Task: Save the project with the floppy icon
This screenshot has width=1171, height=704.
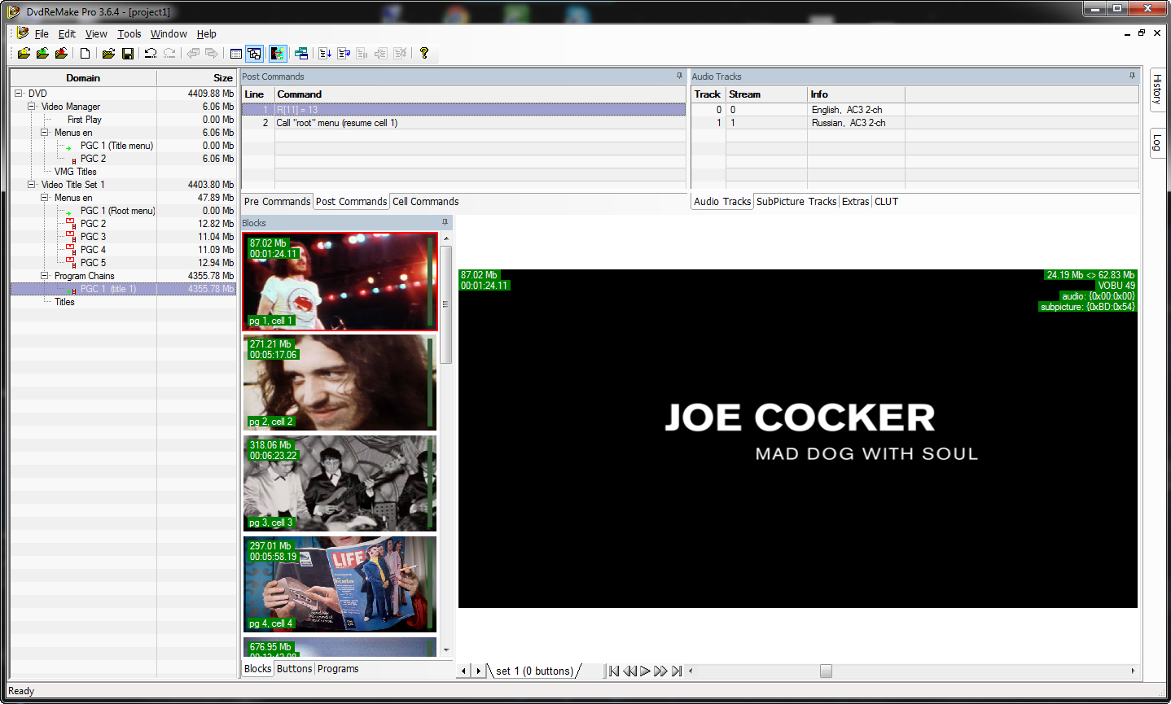Action: (x=128, y=53)
